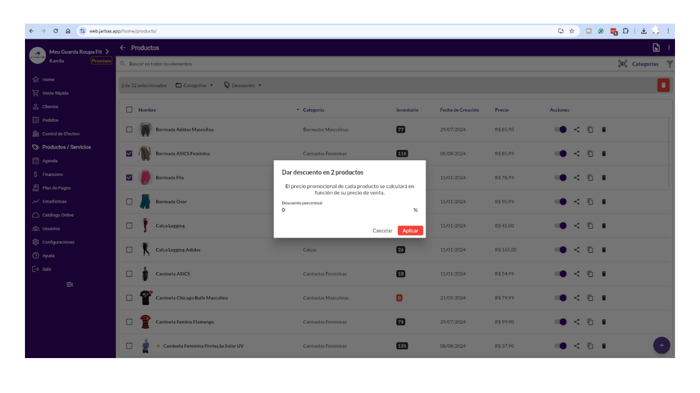Go to Catálogo Online in sidebar
700x393 pixels.
point(57,215)
